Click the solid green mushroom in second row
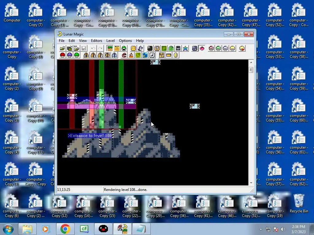 click(76, 55)
